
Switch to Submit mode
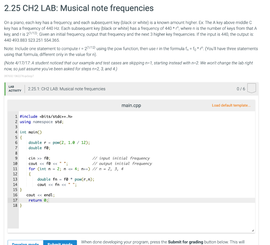[x=60, y=243]
